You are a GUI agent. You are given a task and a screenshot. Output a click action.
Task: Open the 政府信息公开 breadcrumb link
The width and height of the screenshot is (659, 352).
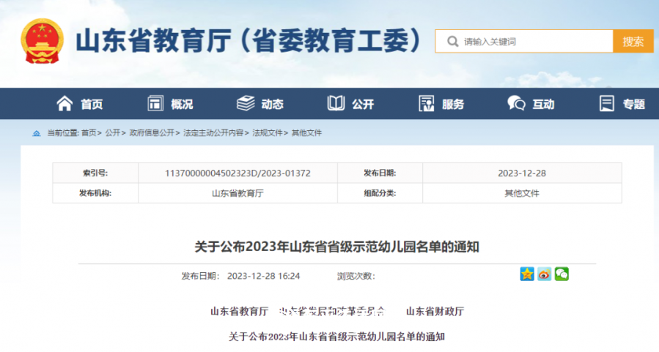pyautogui.click(x=152, y=133)
